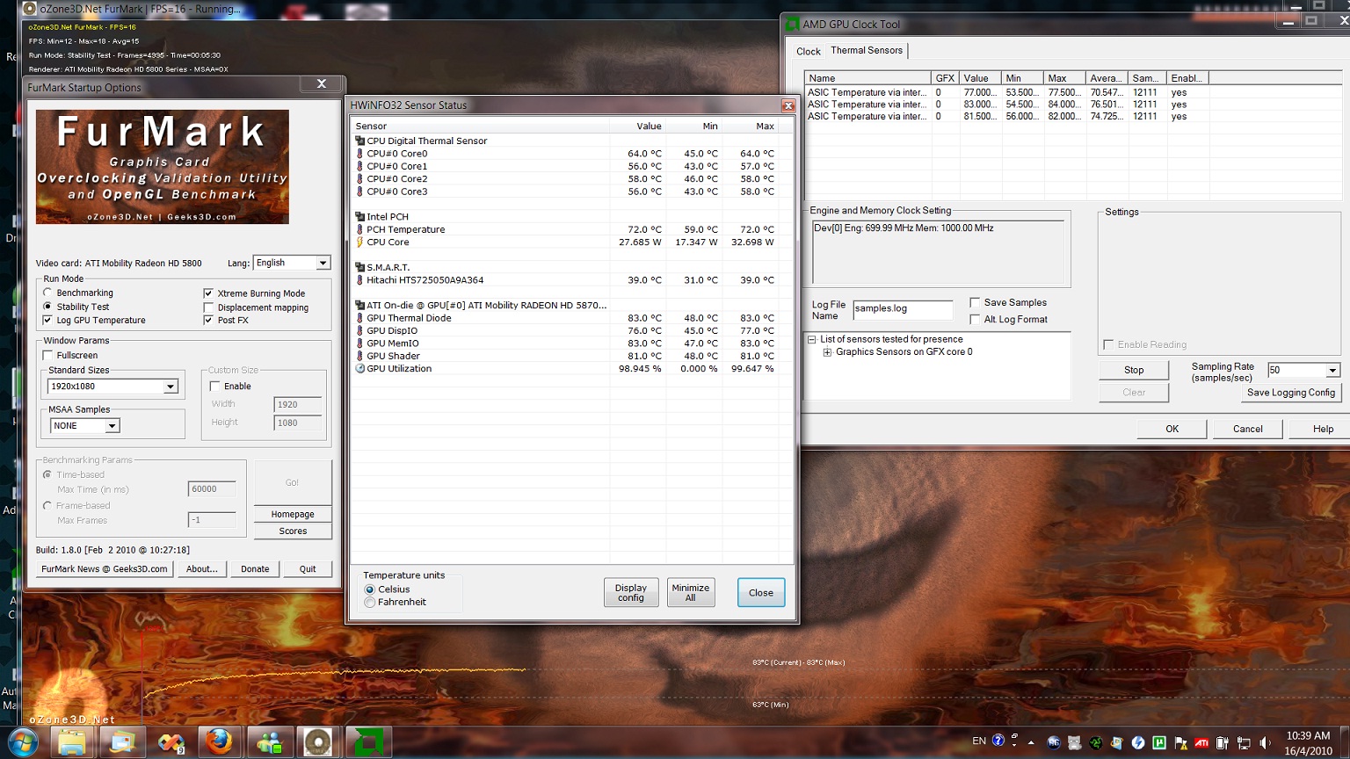Show hidden tray icons arrow

[x=1031, y=742]
